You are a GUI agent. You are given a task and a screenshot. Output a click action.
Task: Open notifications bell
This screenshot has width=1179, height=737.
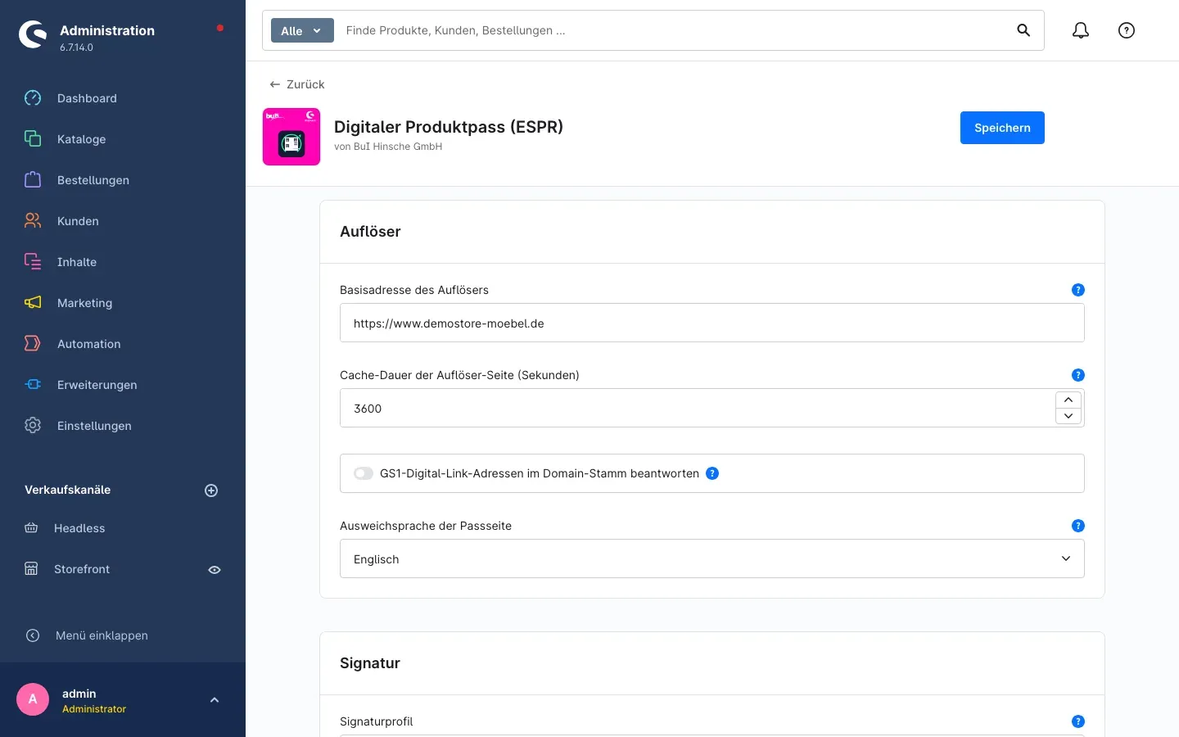coord(1081,30)
